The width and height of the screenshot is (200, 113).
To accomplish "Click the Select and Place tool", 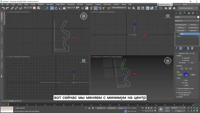I will pyautogui.click(x=64, y=8).
